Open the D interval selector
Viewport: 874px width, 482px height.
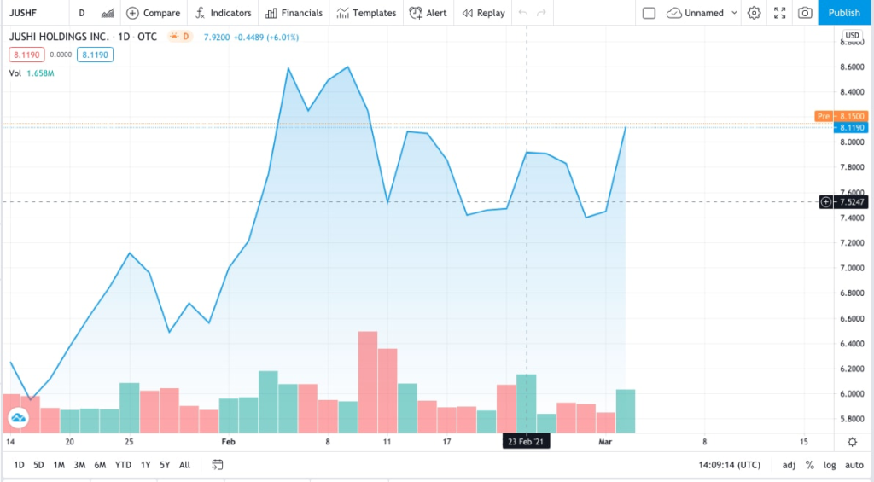[81, 12]
